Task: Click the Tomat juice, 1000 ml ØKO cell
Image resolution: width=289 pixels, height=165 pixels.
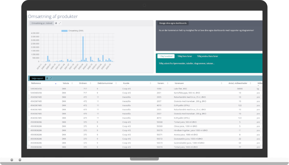Action: [186, 147]
